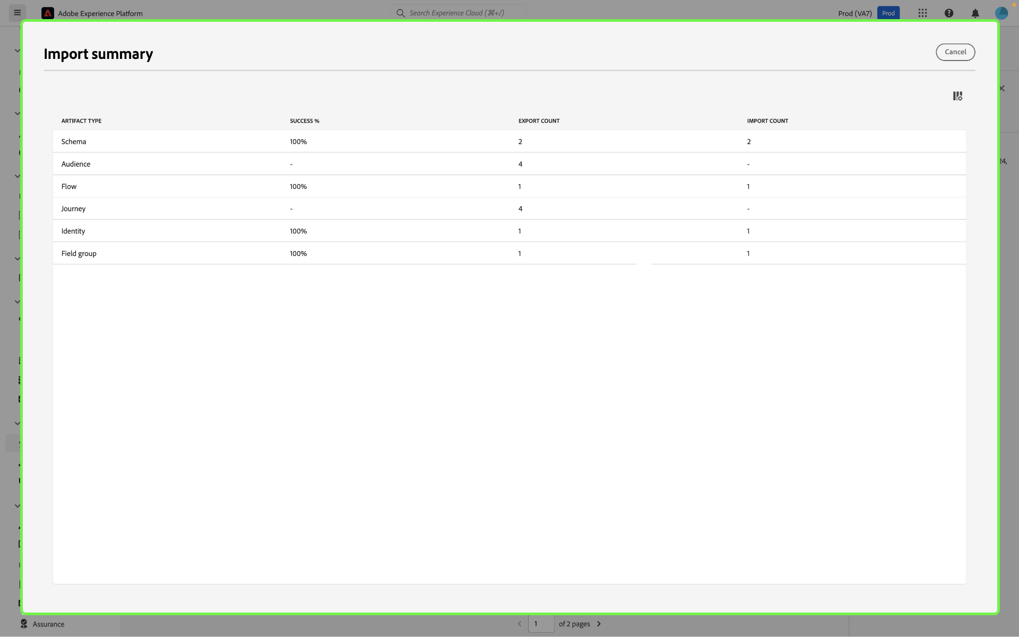1019x637 pixels.
Task: Select the Audience row
Action: coord(75,164)
